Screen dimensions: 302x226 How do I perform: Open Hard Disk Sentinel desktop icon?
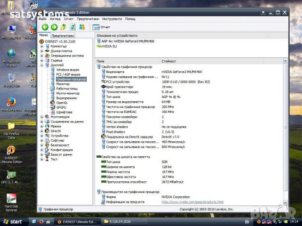click(x=11, y=203)
